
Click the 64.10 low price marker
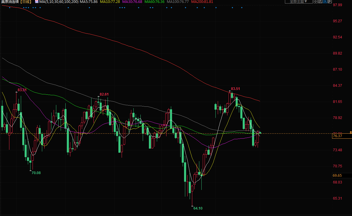[x=198, y=208]
